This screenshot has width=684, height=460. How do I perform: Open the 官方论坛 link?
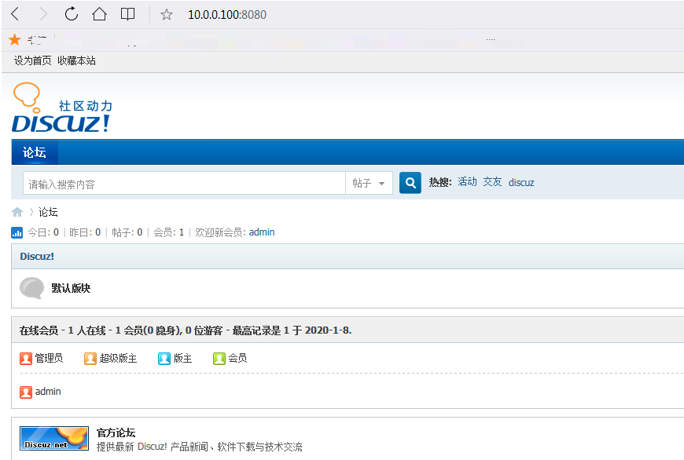click(116, 433)
